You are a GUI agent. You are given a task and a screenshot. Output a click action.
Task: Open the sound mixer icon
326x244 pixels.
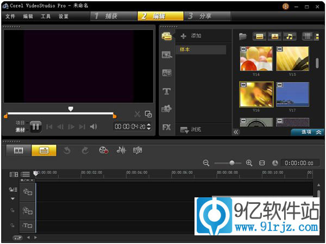(121, 150)
